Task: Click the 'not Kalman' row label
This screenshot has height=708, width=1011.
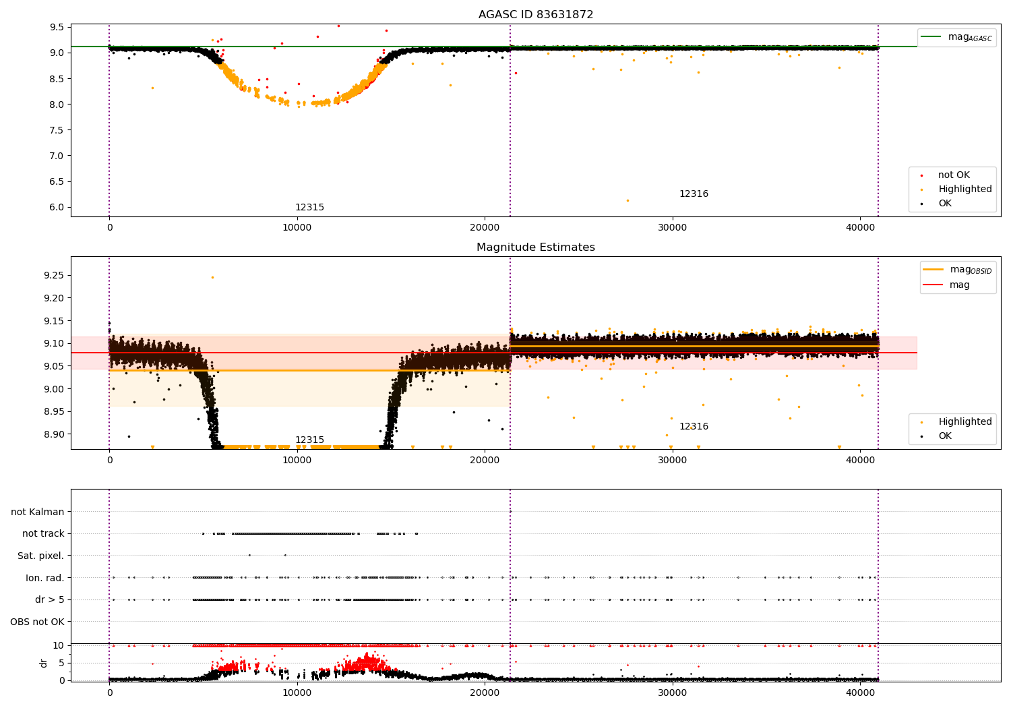Action: 38,512
